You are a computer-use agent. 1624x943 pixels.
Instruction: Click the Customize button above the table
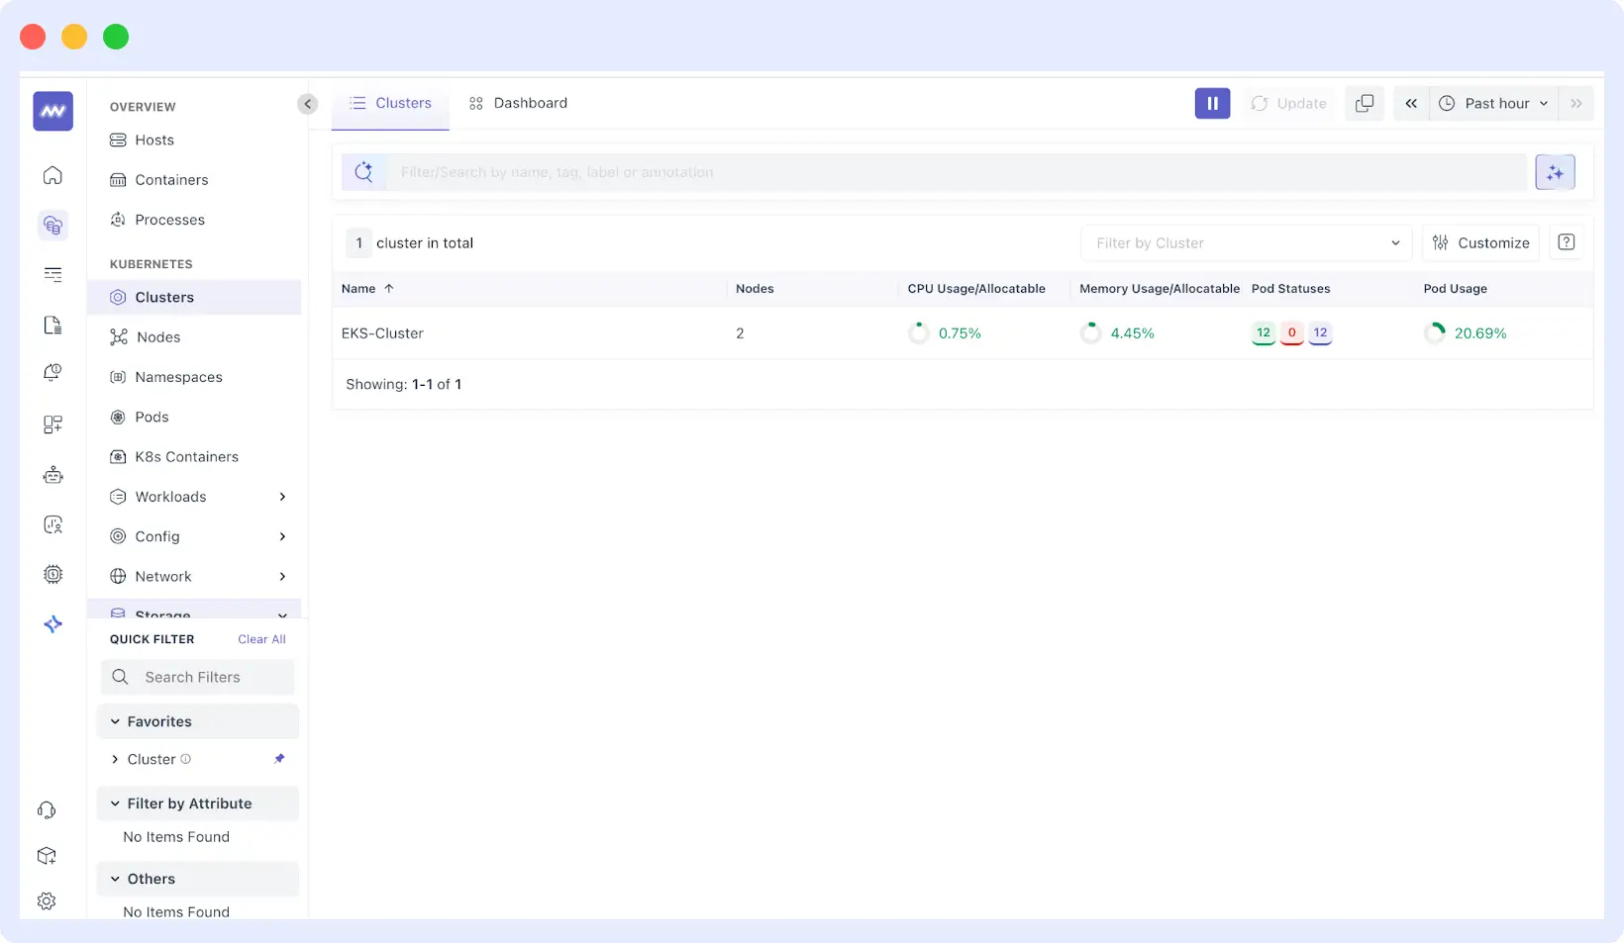tap(1480, 242)
